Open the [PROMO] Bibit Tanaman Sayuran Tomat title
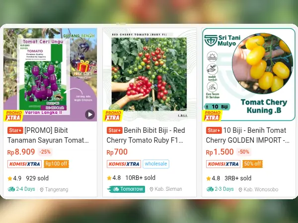This screenshot has width=298, height=223. (x=48, y=135)
